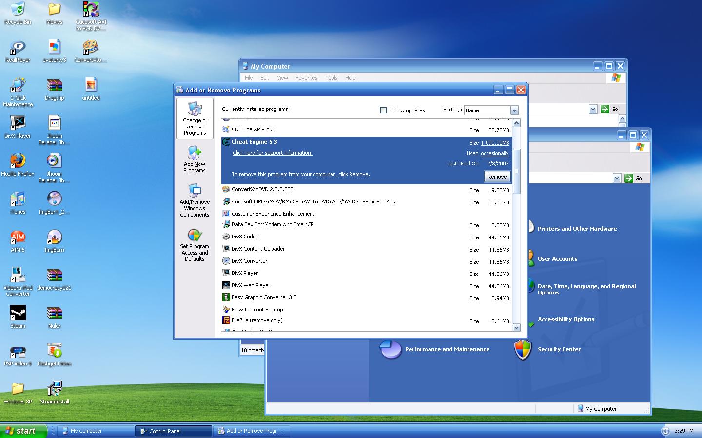This screenshot has height=438, width=702.
Task: Expand the My Computer address bar dropdown
Action: coord(593,109)
